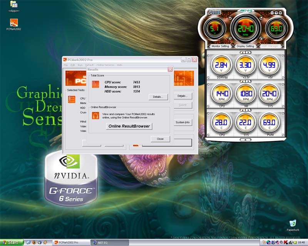
Task: Click the SYS temperature gauge reading 22.0 C
Action: (x=245, y=123)
